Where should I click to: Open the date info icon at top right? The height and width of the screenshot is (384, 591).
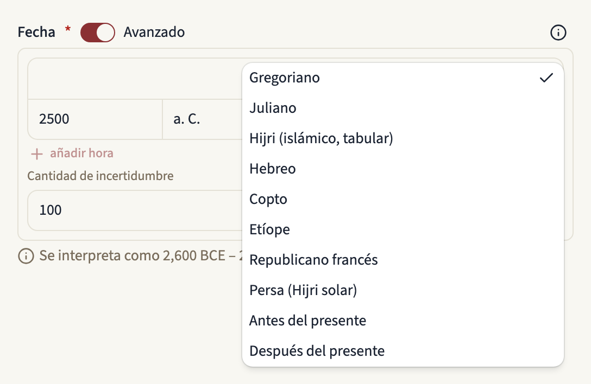558,33
